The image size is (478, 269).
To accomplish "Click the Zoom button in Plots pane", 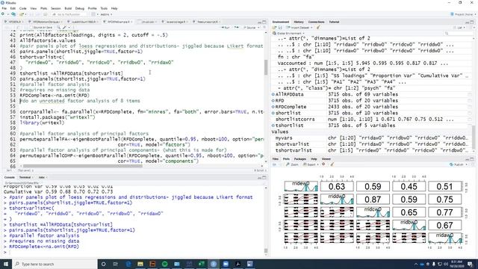I will click(x=292, y=164).
